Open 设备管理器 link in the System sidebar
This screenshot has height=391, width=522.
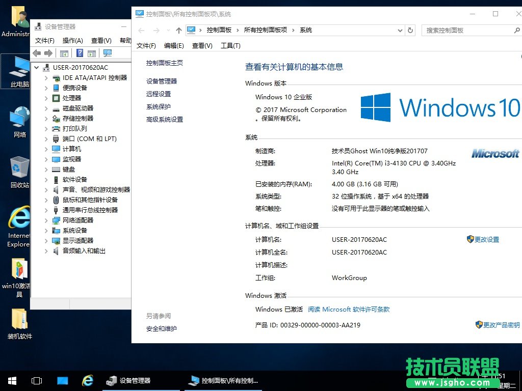coord(162,81)
